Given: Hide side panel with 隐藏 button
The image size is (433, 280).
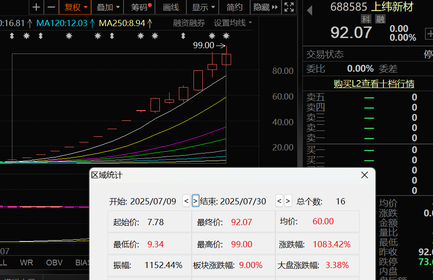Looking at the screenshot, I should [x=265, y=7].
